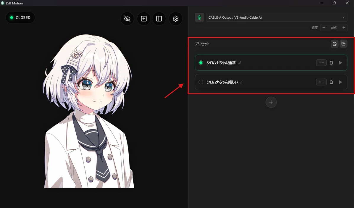Assign a key for シロハナちゃん嬉しい

coord(321,82)
